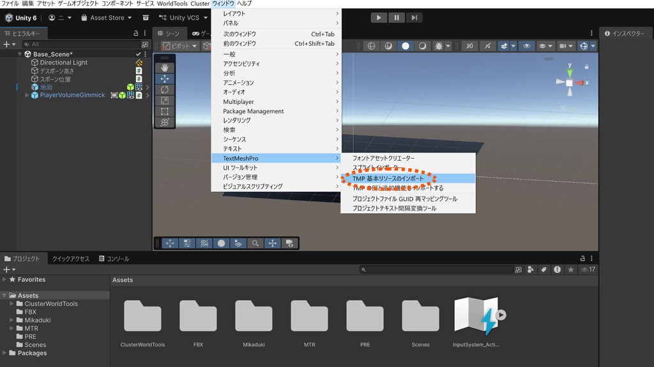Select the combined Transform tool
The width and height of the screenshot is (654, 367).
[x=165, y=122]
